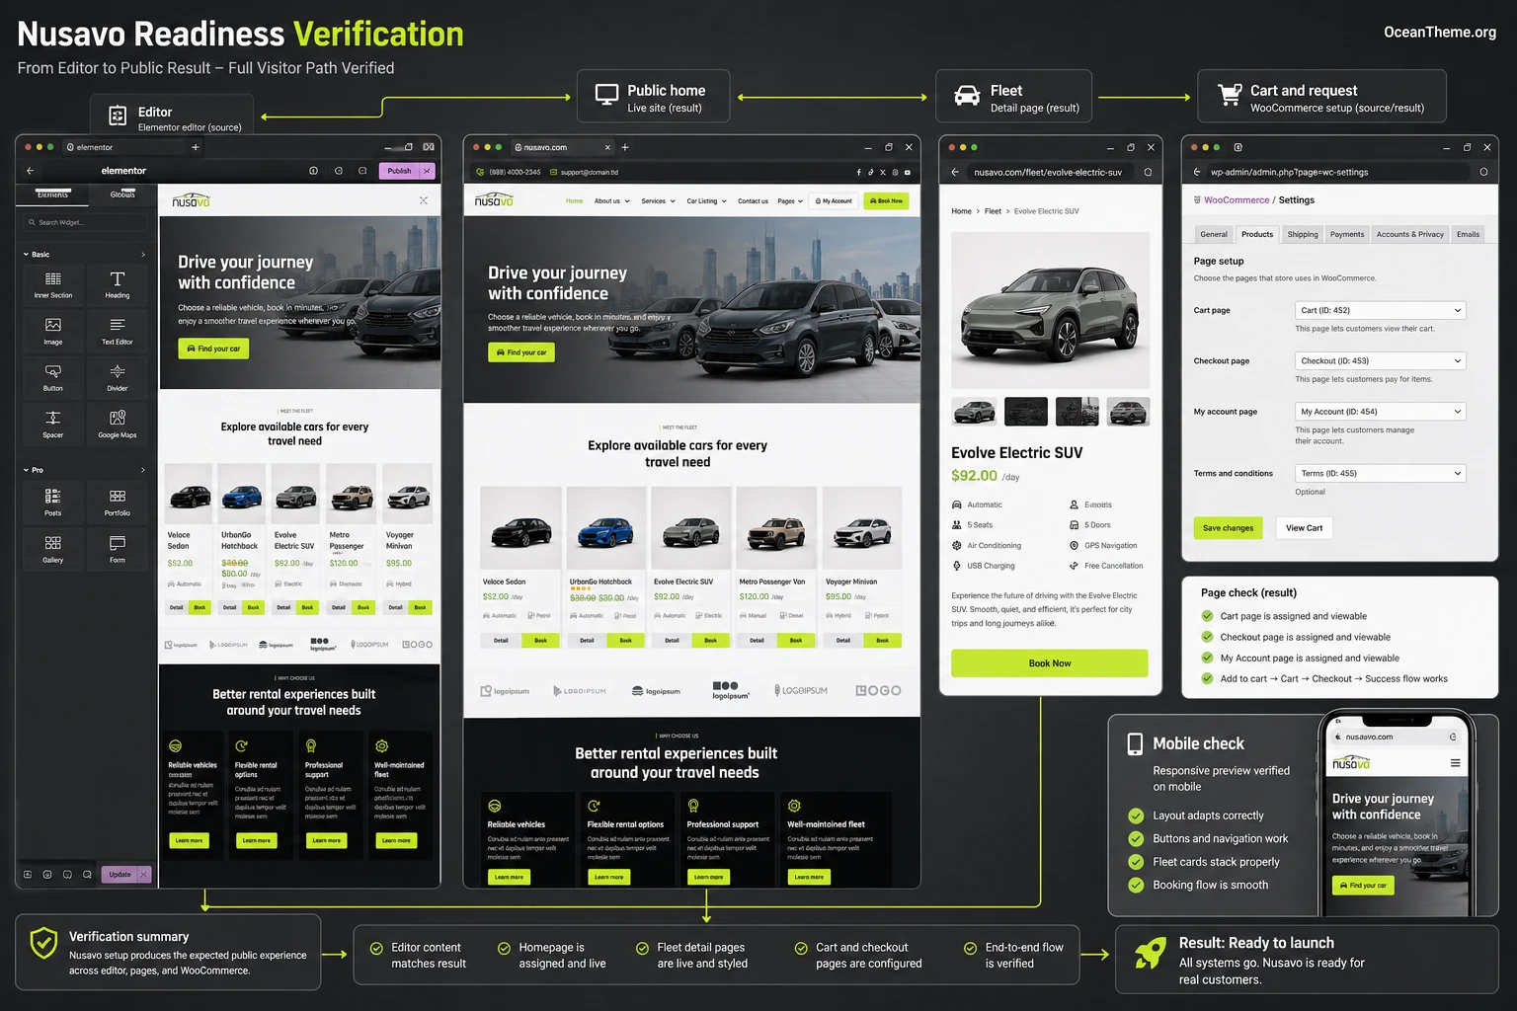Image resolution: width=1517 pixels, height=1011 pixels.
Task: Collapse the Basic widgets section
Action: pyautogui.click(x=85, y=255)
